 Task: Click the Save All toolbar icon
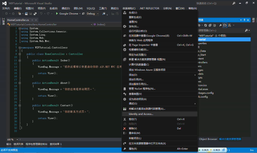pos(35,14)
